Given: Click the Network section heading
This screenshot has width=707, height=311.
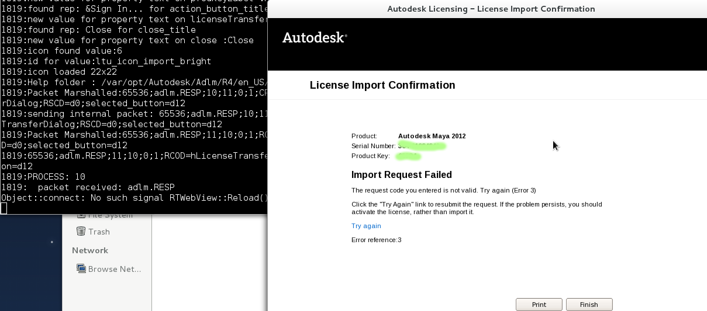Looking at the screenshot, I should coord(90,250).
